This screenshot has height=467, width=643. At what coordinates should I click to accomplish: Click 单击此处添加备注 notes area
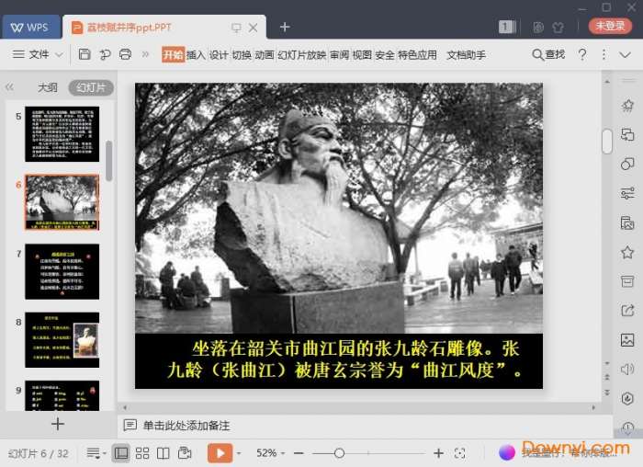pos(186,426)
